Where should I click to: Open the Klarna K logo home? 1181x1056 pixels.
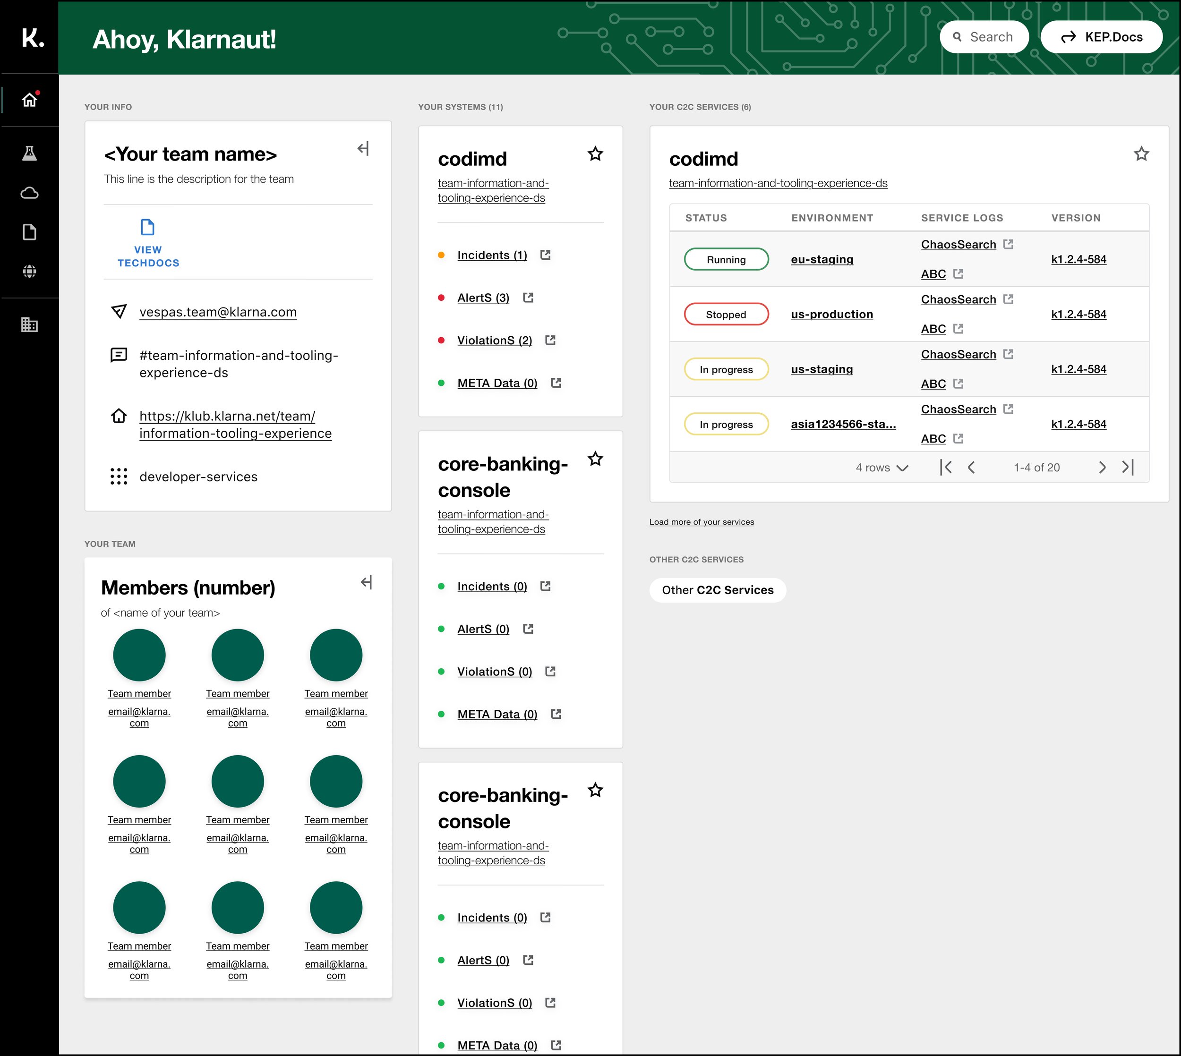[33, 38]
